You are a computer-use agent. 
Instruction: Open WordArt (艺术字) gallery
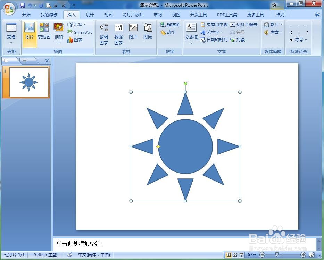pos(211,32)
